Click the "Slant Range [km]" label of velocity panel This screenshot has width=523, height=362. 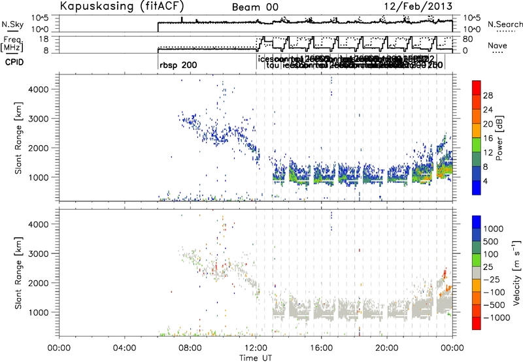pyautogui.click(x=18, y=273)
